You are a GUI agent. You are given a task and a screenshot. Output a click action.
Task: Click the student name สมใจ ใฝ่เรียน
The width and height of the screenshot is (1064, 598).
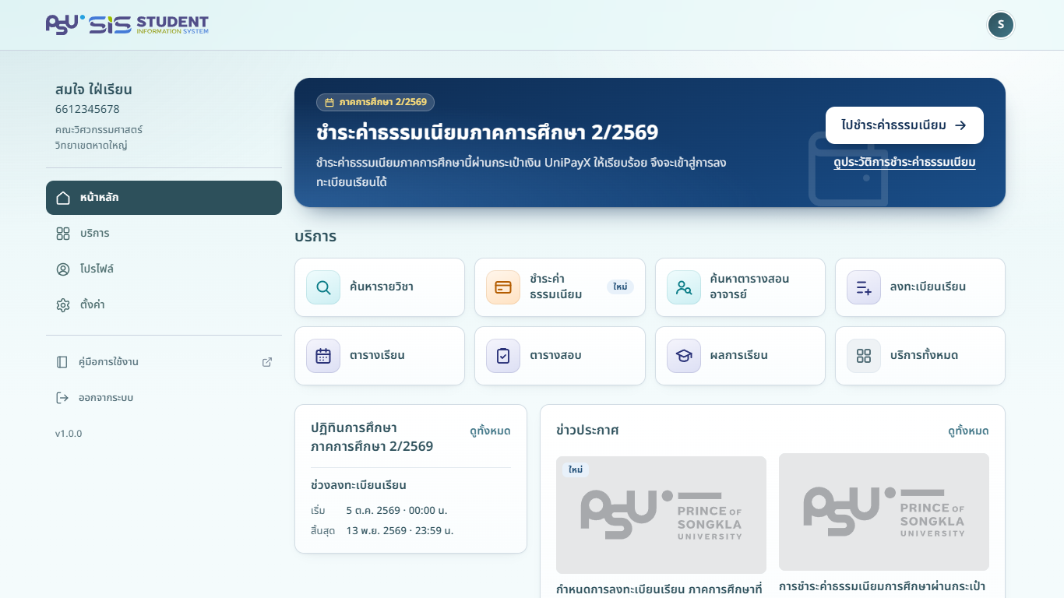(93, 90)
